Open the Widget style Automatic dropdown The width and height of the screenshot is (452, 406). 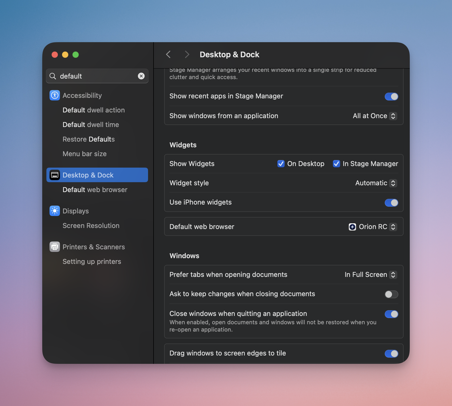(x=376, y=183)
